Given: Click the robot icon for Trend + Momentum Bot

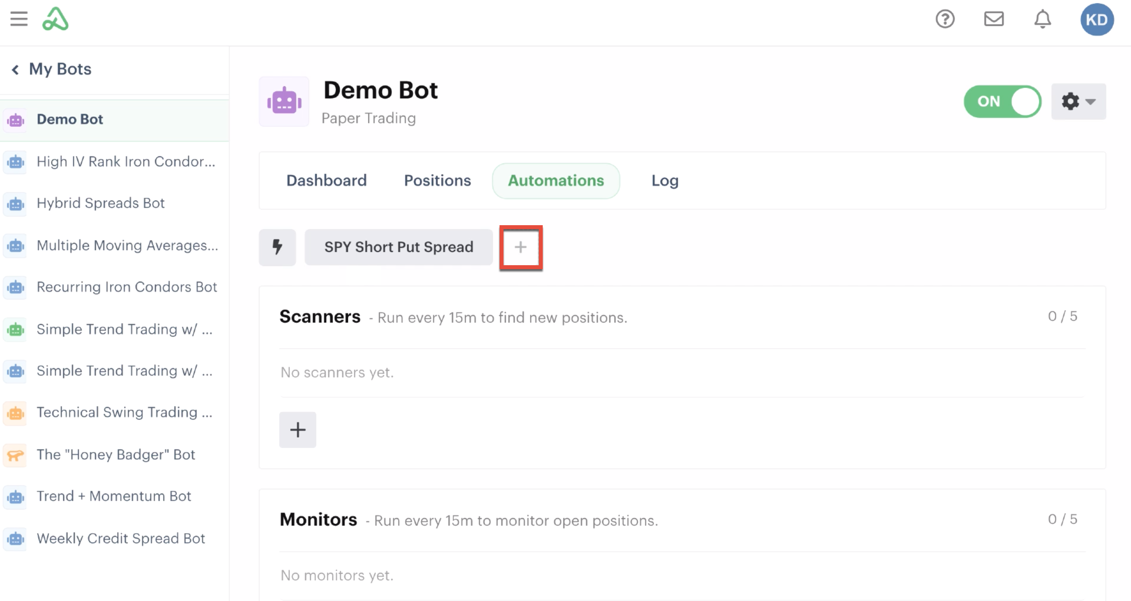Looking at the screenshot, I should coord(15,497).
